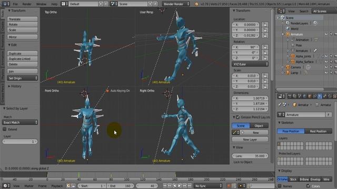Click the Alpha_Joints mesh icon

[293, 56]
